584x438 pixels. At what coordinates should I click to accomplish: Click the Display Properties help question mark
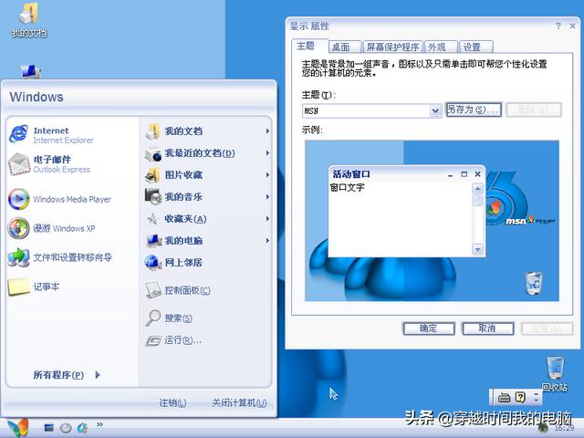click(558, 26)
